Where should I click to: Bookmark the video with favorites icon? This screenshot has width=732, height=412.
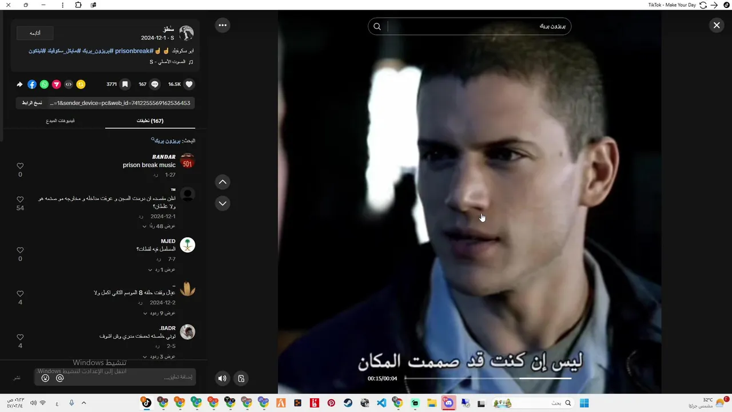click(x=125, y=84)
